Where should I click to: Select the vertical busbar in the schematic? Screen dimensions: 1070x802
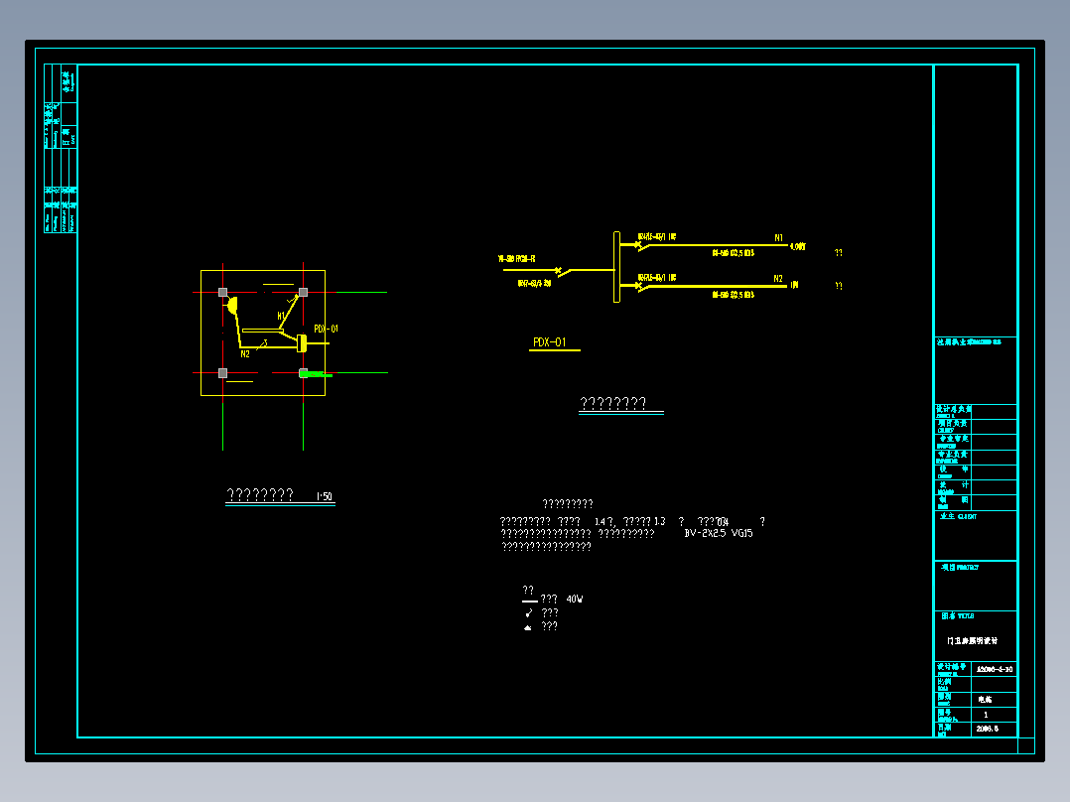click(617, 267)
